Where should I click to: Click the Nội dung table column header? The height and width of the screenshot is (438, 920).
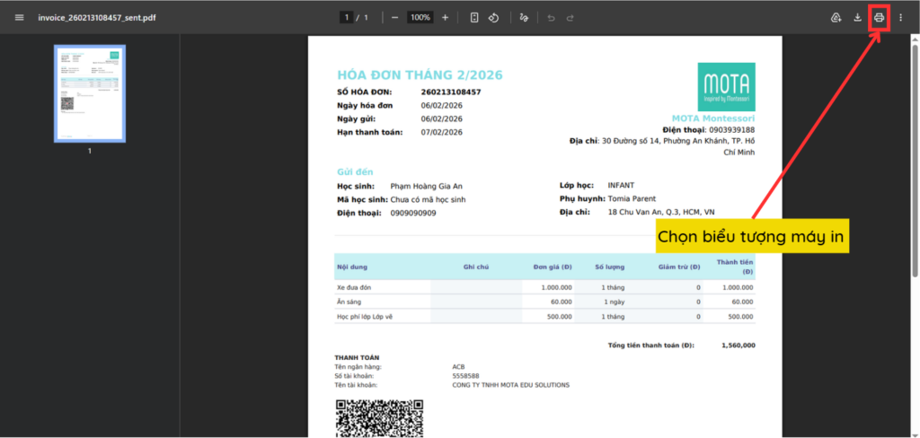point(351,267)
